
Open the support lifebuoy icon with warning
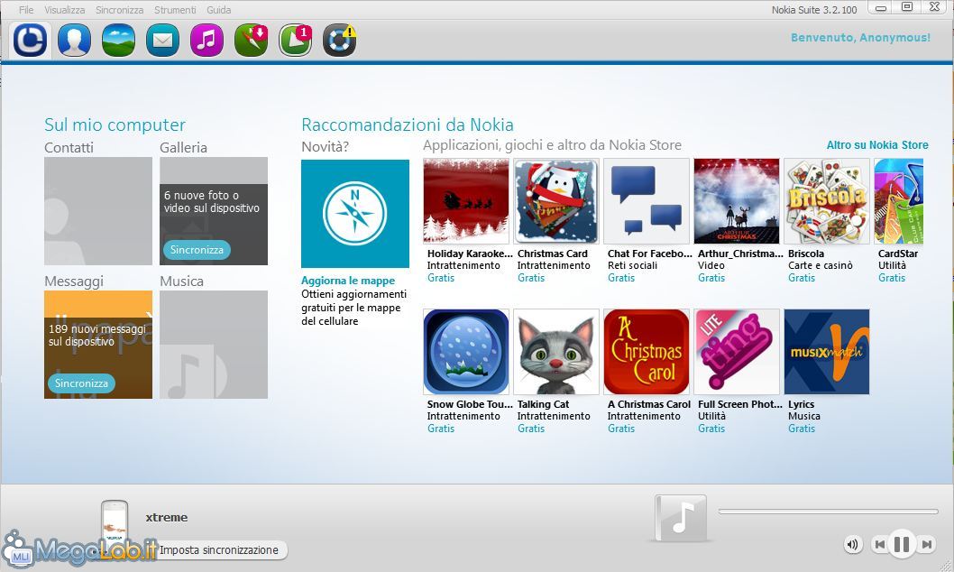pos(340,41)
